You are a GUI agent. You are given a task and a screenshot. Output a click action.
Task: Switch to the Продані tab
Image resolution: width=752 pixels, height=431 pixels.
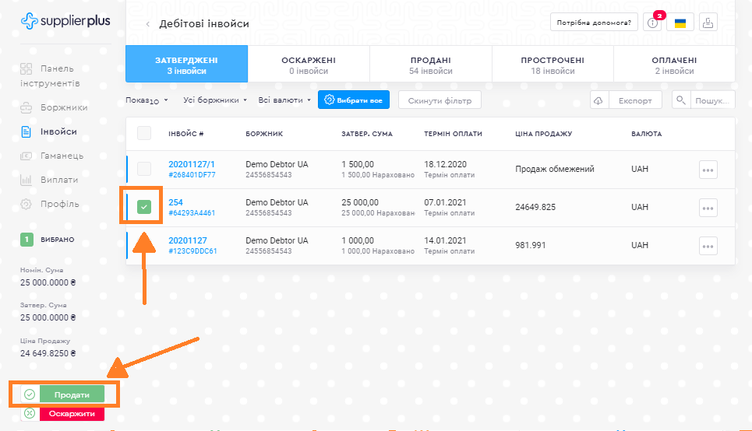click(x=430, y=65)
